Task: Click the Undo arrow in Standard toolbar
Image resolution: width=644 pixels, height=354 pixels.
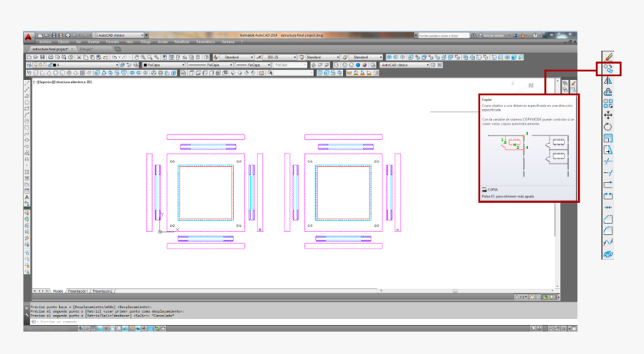Action: point(114,58)
